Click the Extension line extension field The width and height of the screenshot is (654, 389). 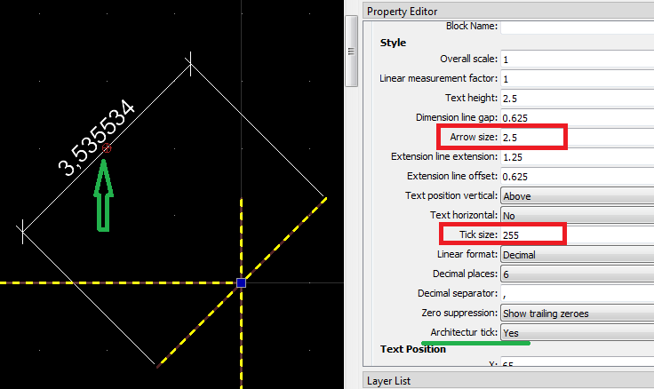tap(576, 157)
